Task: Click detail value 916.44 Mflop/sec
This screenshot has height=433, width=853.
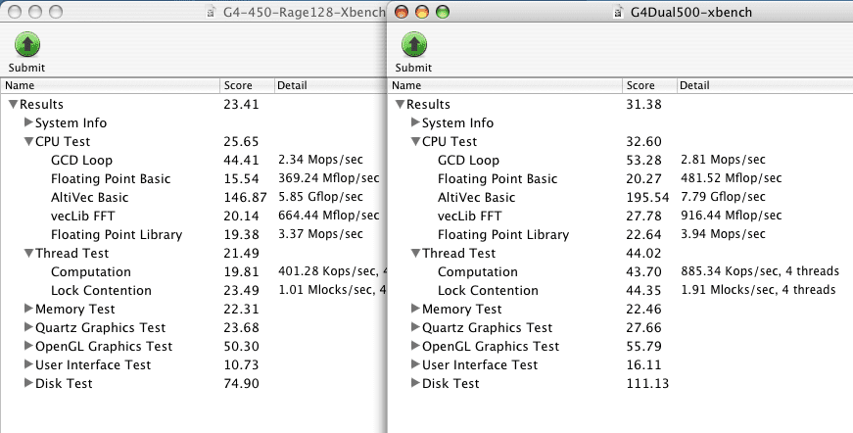Action: tap(732, 216)
